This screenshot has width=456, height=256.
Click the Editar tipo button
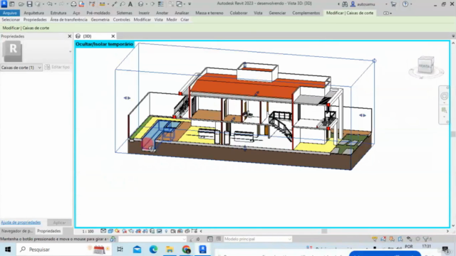(58, 67)
